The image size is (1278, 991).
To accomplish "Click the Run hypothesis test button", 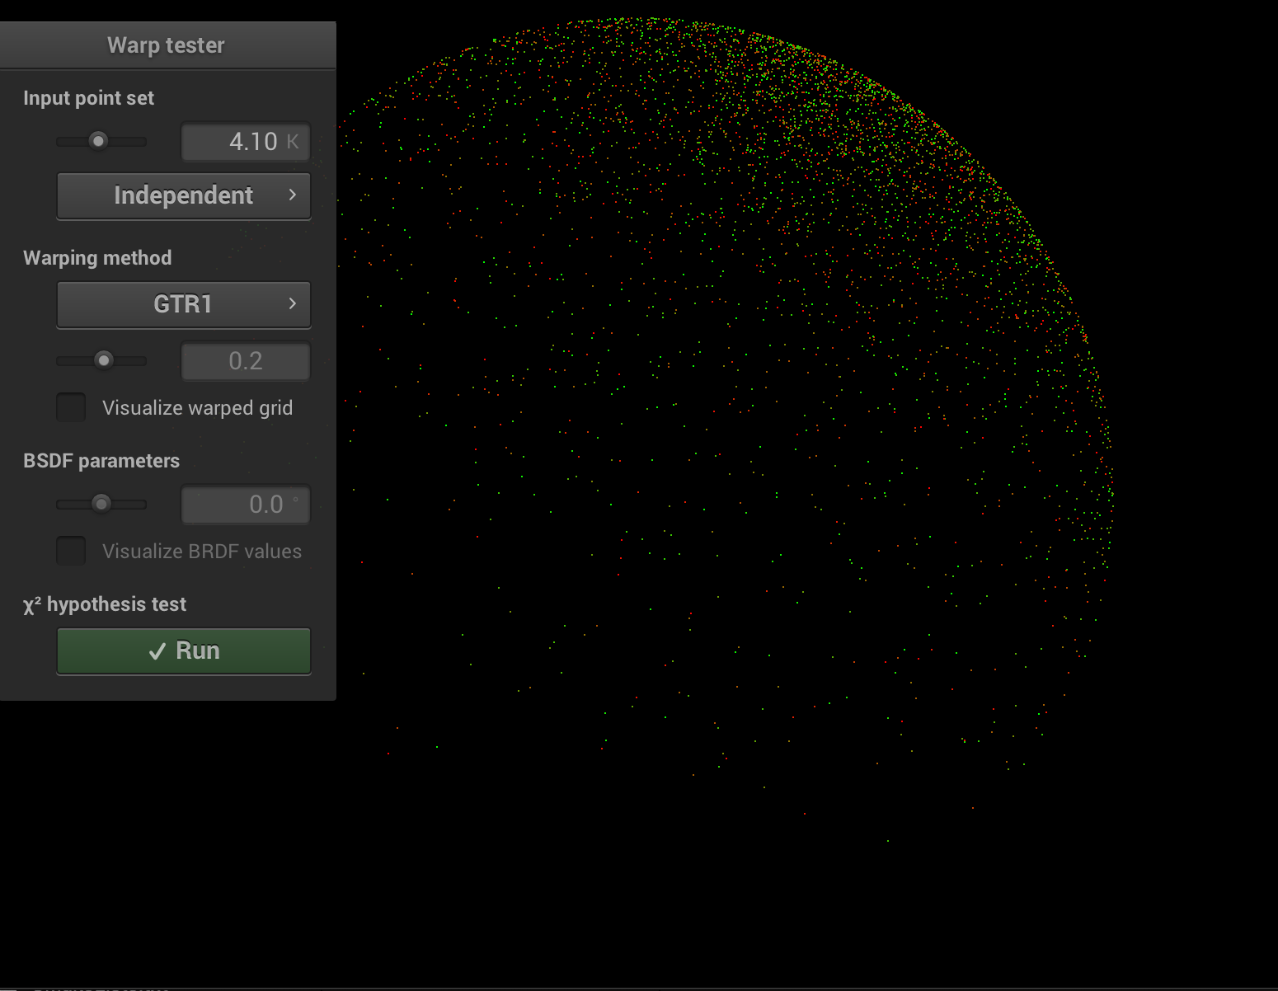I will 183,651.
